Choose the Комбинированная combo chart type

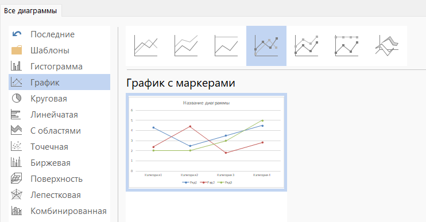tap(60, 211)
